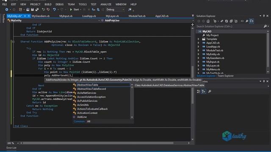
Task: Pin the Properties panel
Action: tap(264, 81)
